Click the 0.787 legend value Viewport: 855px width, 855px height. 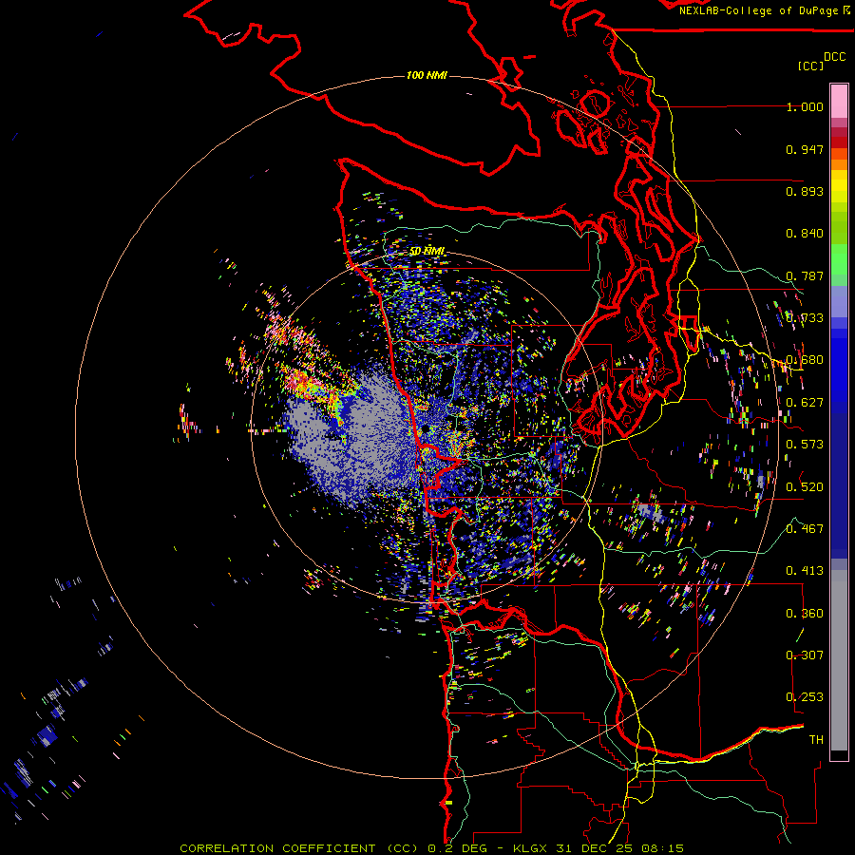[x=805, y=275]
